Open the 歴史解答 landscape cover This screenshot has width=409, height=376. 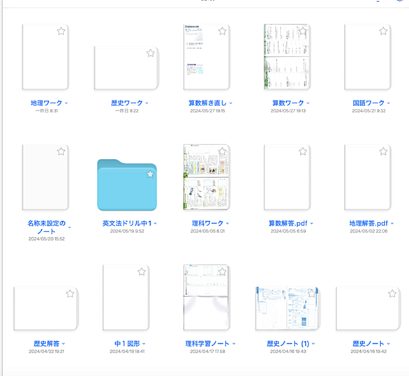click(x=46, y=308)
